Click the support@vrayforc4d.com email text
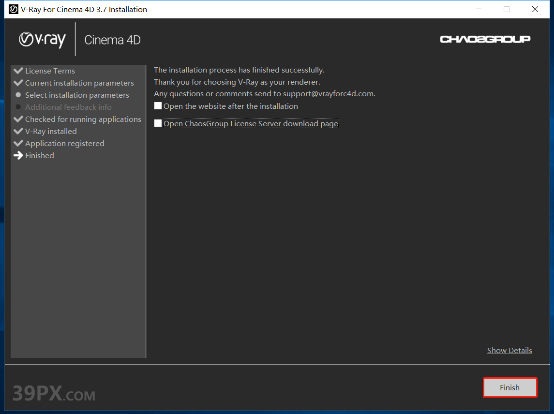This screenshot has width=554, height=414. pyautogui.click(x=328, y=94)
